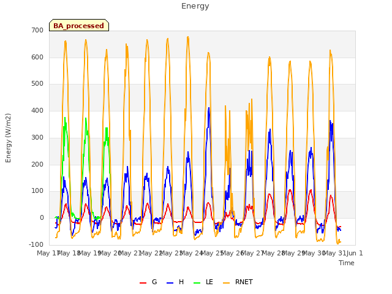
Task: Click the green LE legend color marker
Action: tap(197, 283)
